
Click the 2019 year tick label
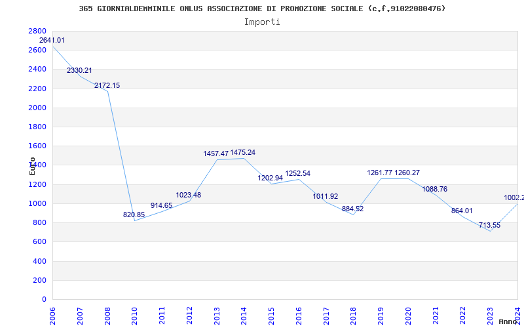[381, 315]
